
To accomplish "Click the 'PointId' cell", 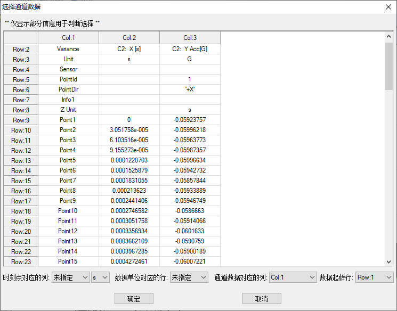I will 68,79.
